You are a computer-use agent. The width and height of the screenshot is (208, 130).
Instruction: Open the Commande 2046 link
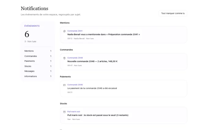(75, 85)
